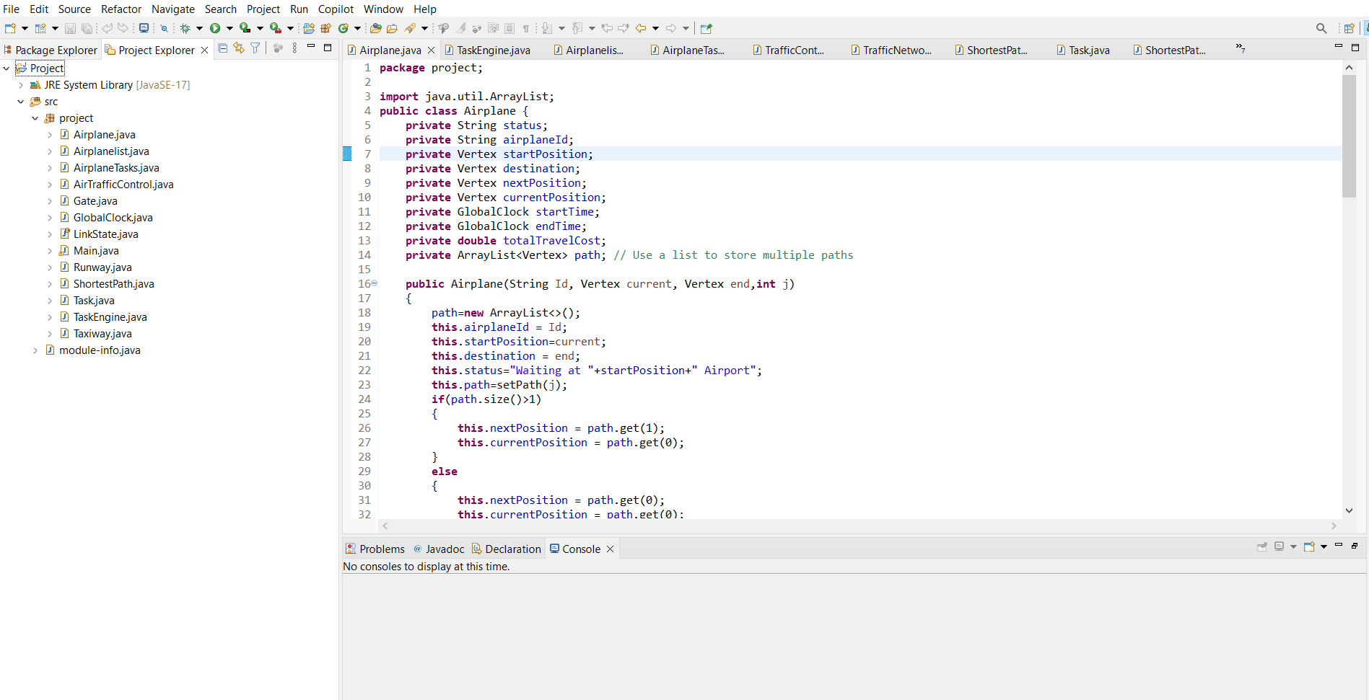Viewport: 1369px width, 700px height.
Task: Collapse All in Package Explorer toolbar
Action: click(224, 48)
